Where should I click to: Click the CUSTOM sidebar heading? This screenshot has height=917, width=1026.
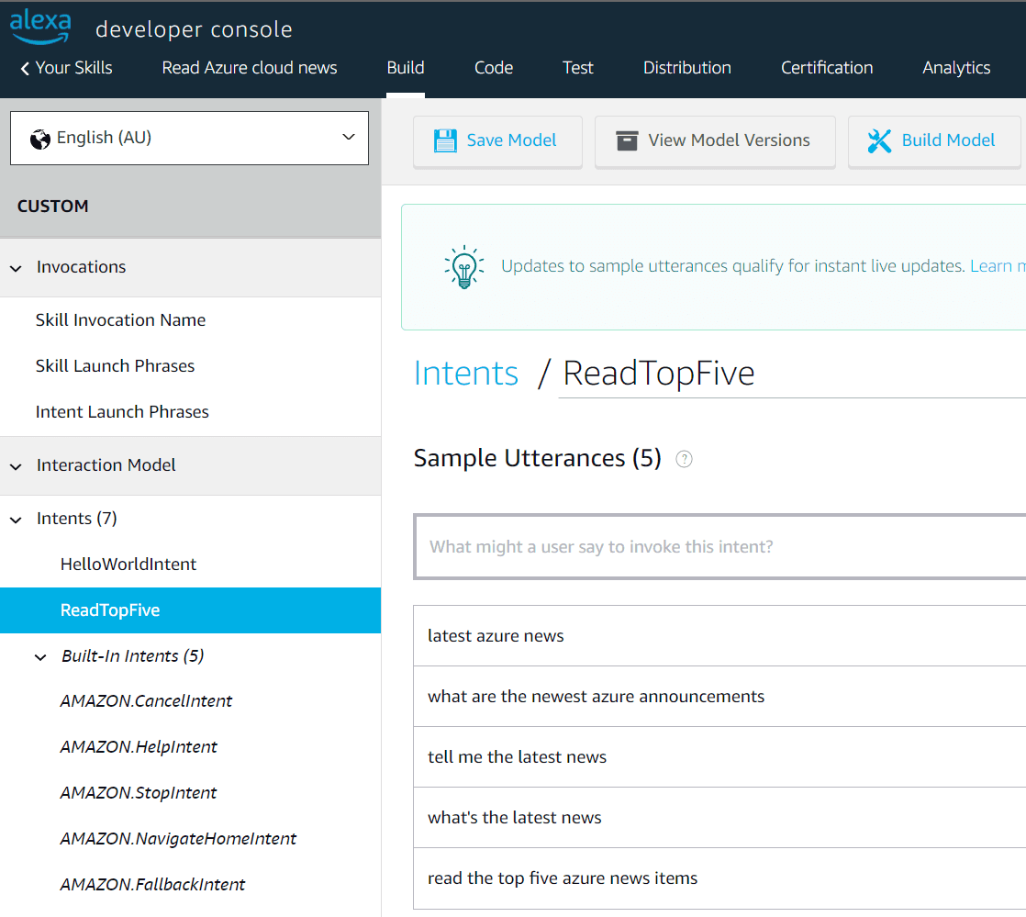click(x=52, y=207)
